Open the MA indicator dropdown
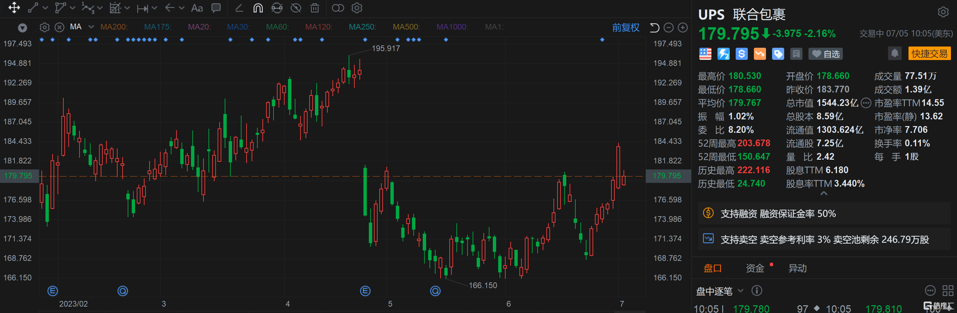 (91, 27)
